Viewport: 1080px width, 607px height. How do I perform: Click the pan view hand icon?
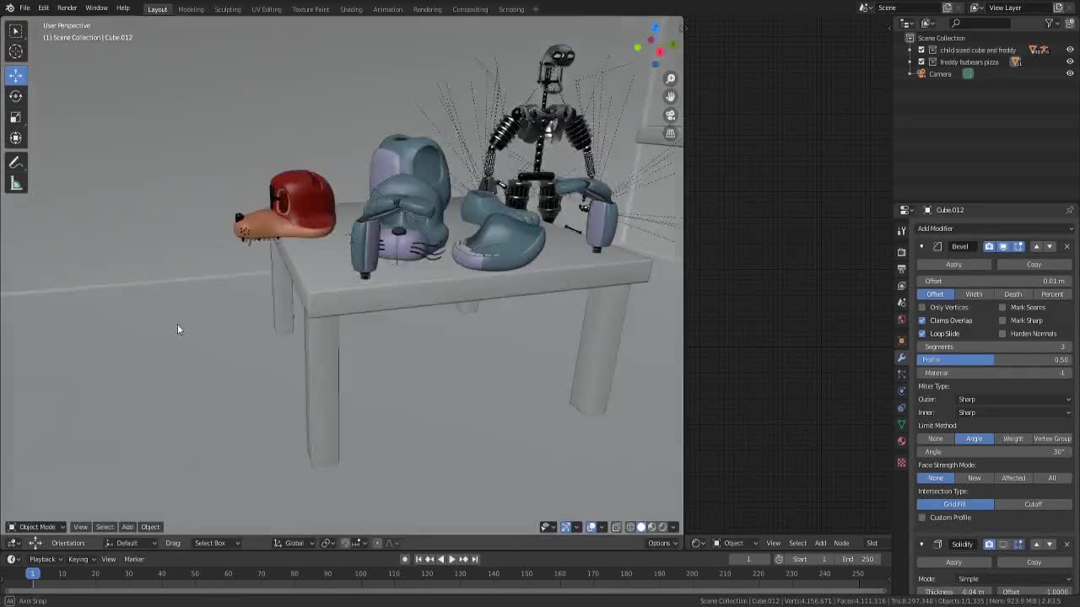[671, 96]
